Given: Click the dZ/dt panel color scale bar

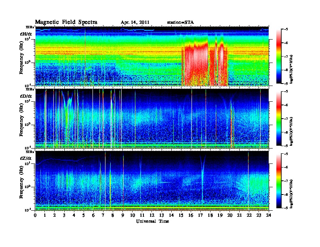Looking at the screenshot, I should tap(279, 181).
